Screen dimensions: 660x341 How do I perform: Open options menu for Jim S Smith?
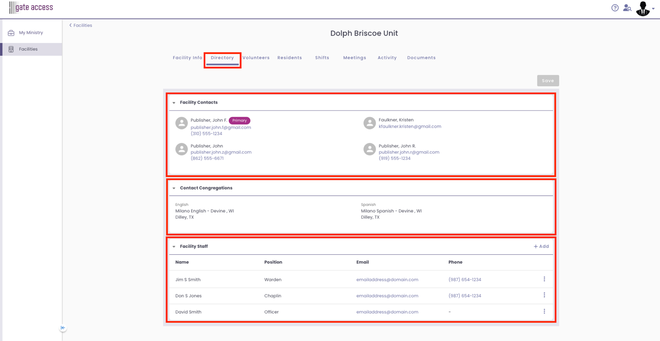coord(544,279)
